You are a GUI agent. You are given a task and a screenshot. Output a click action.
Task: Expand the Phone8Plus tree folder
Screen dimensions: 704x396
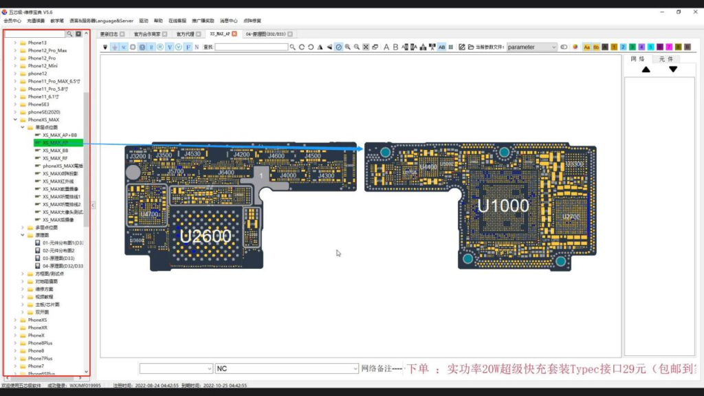point(15,343)
